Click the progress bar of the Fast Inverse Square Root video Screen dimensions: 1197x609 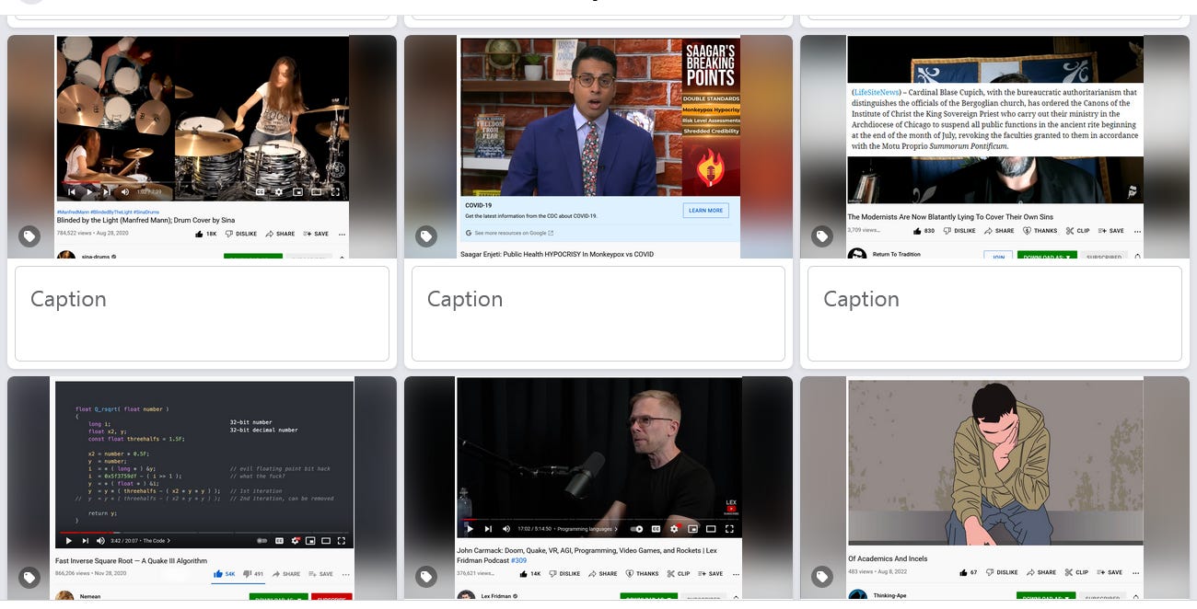click(204, 532)
